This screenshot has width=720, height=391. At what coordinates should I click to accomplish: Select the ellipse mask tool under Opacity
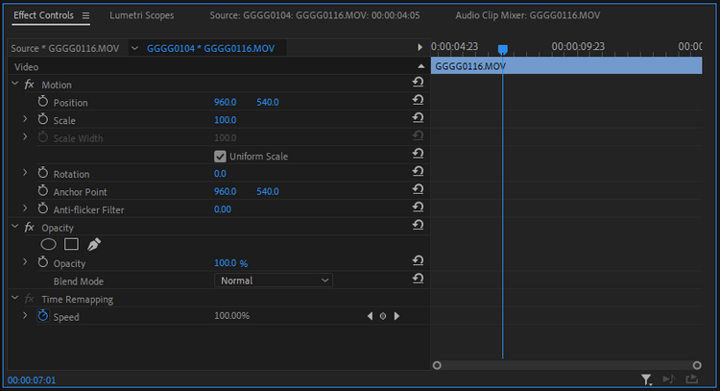[x=48, y=245]
